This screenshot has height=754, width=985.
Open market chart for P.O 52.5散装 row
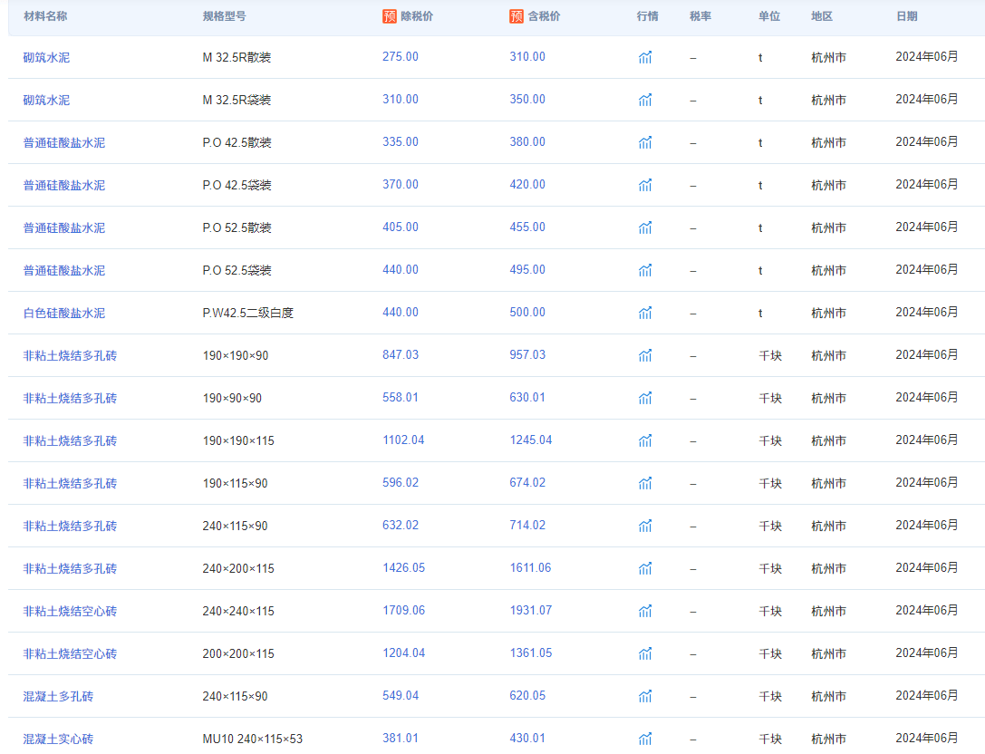coord(645,227)
